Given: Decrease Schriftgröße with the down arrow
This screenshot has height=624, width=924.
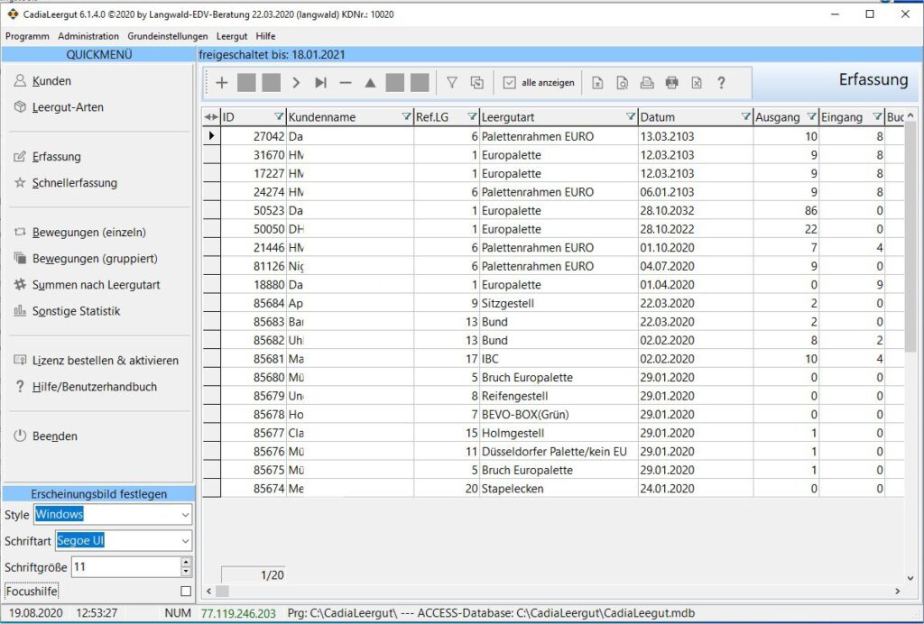Looking at the screenshot, I should point(186,572).
